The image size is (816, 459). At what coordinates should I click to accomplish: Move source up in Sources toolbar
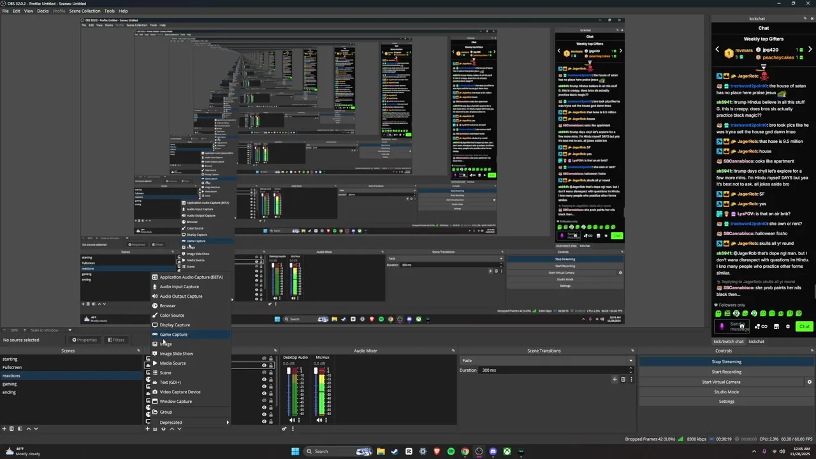[x=171, y=429]
